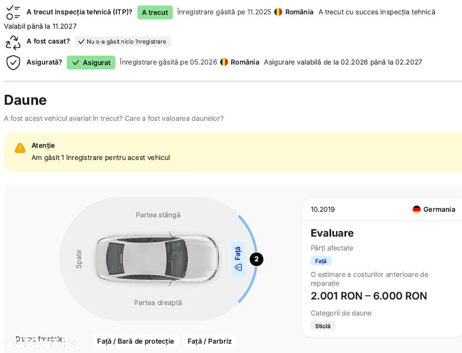Image resolution: width=462 pixels, height=353 pixels.
Task: Click the Romania flag beside insurance record
Action: 224,62
